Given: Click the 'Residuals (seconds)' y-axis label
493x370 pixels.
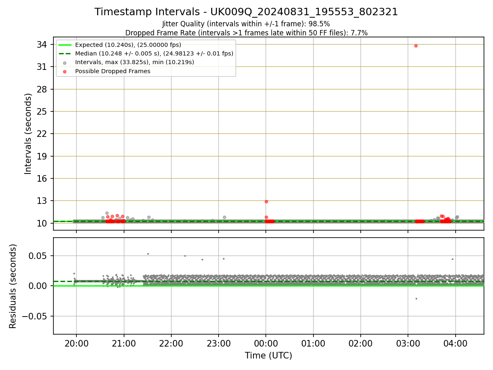Looking at the screenshot, I should (x=13, y=286).
